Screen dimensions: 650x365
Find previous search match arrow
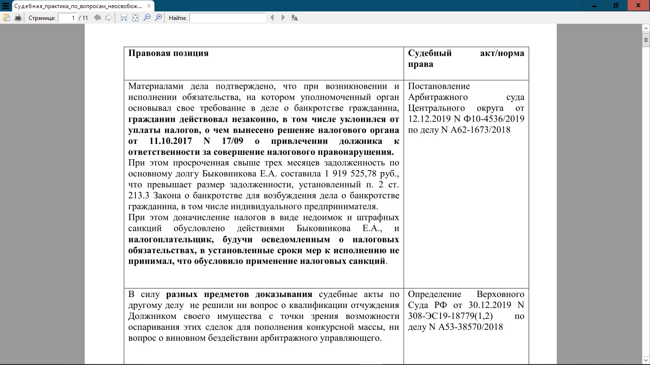[272, 18]
